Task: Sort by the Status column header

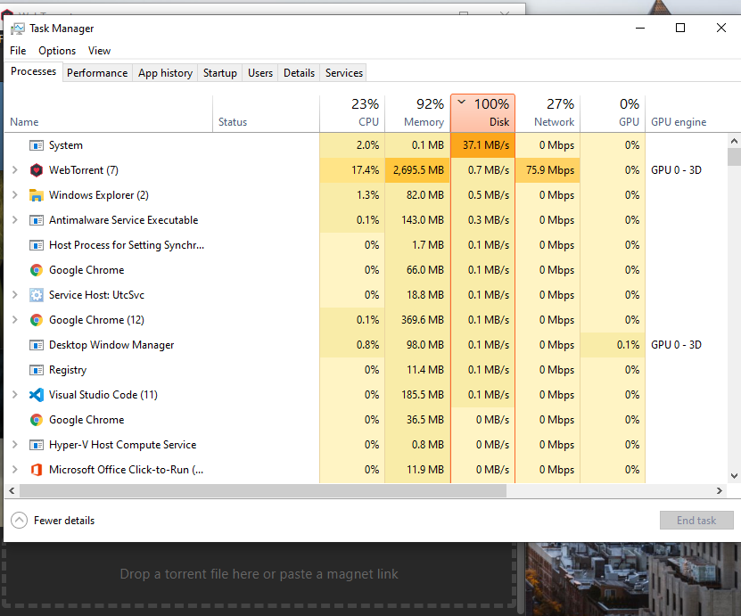Action: [266, 113]
